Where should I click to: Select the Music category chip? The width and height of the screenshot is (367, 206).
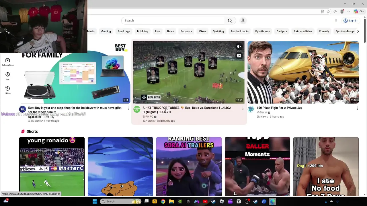(x=91, y=31)
